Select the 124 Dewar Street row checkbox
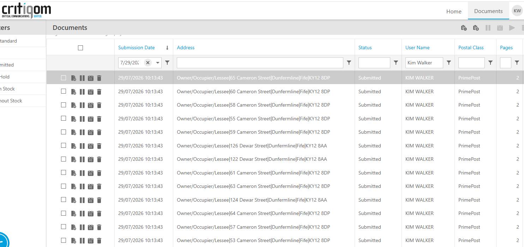The width and height of the screenshot is (524, 247). [x=64, y=199]
